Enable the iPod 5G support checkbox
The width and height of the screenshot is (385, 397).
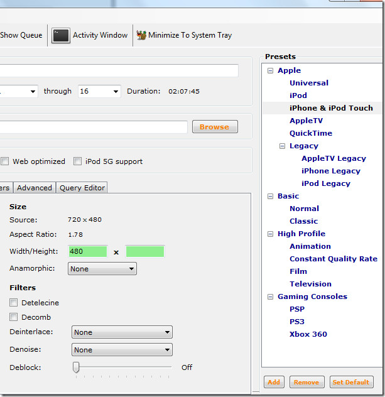(x=77, y=161)
